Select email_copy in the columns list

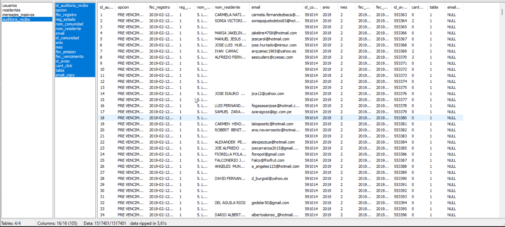click(65, 75)
